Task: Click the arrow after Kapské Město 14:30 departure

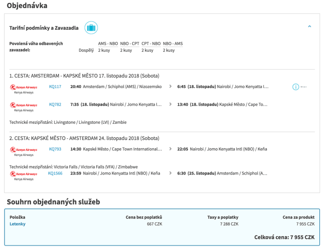Action: pos(170,149)
